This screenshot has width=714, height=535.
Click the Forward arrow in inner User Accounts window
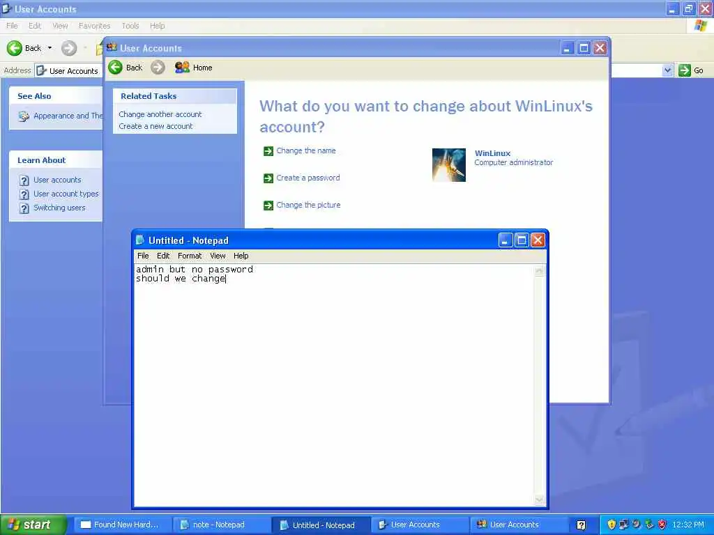[158, 68]
